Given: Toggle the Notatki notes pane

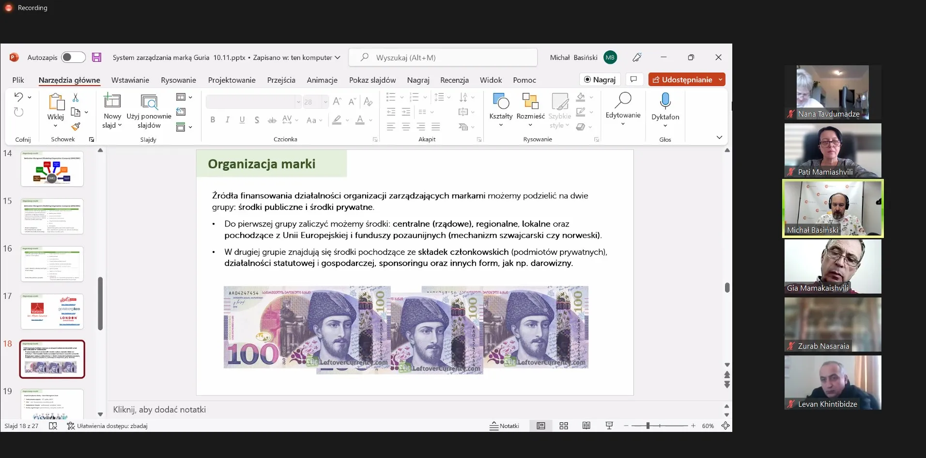Looking at the screenshot, I should [x=504, y=426].
